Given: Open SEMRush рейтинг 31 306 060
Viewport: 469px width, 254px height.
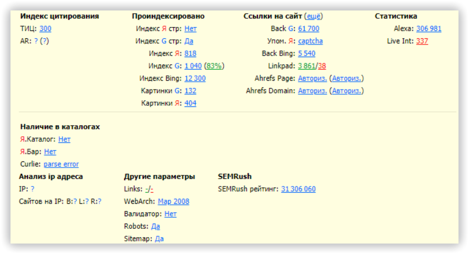Looking at the screenshot, I should point(298,189).
